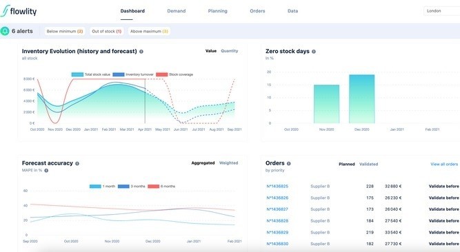Open the Demand tab
The height and width of the screenshot is (252, 460).
click(x=177, y=11)
